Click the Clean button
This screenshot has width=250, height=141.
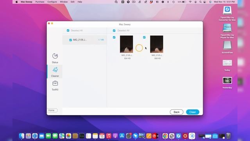193,112
